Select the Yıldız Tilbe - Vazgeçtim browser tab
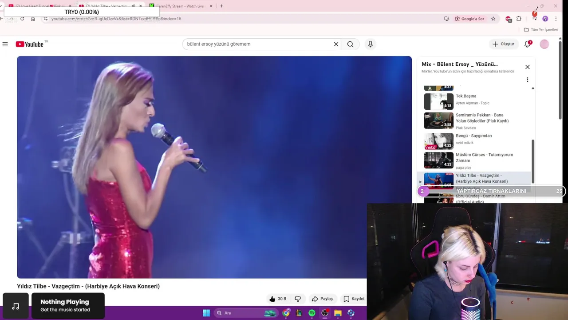This screenshot has height=320, width=568. coord(106,6)
